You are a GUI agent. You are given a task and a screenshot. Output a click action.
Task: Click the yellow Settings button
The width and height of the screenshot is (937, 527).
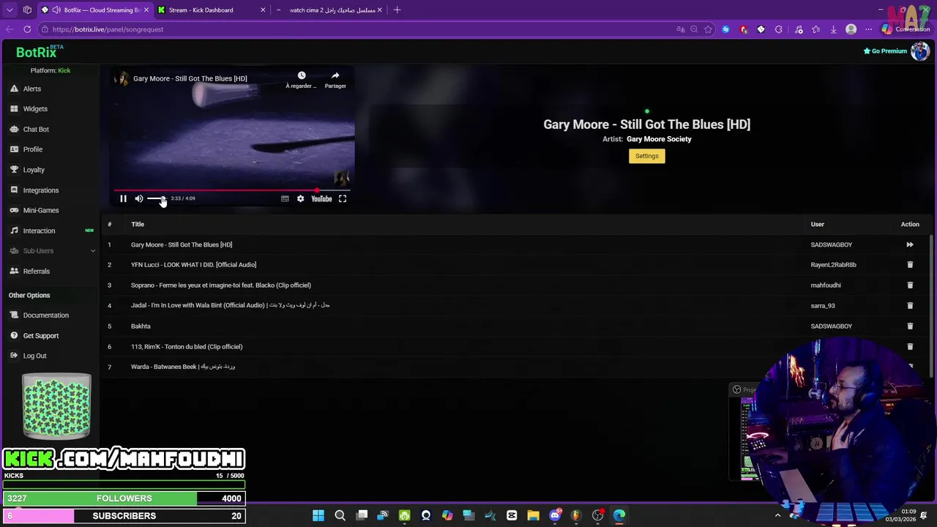point(647,156)
